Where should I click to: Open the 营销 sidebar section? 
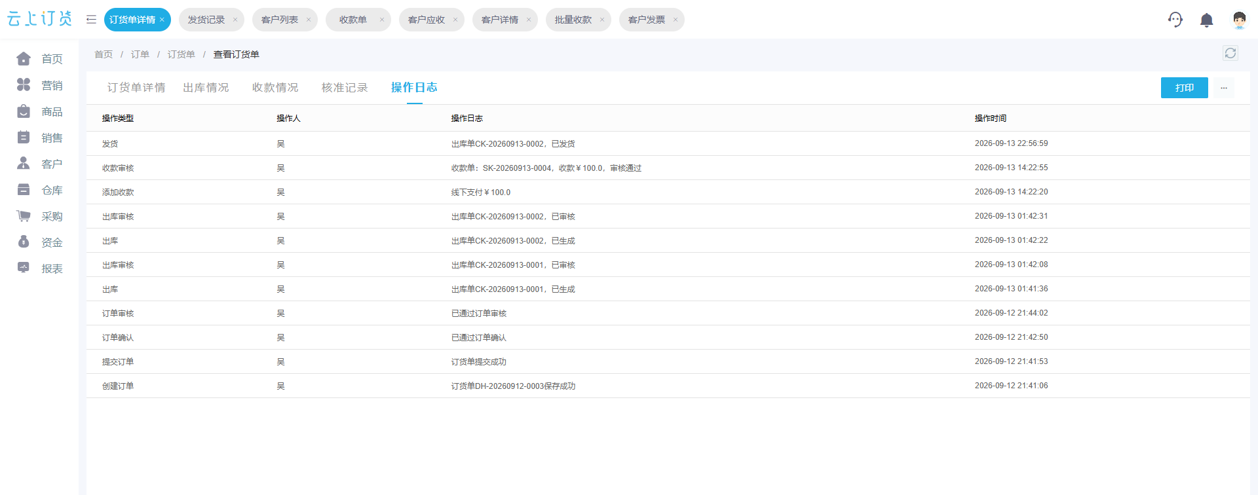[x=39, y=85]
